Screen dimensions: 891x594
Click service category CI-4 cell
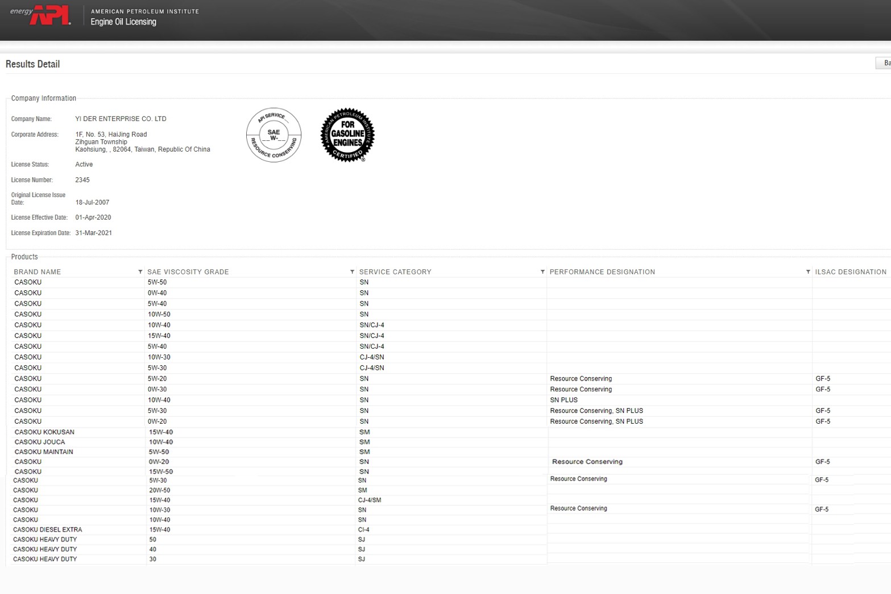pos(364,530)
